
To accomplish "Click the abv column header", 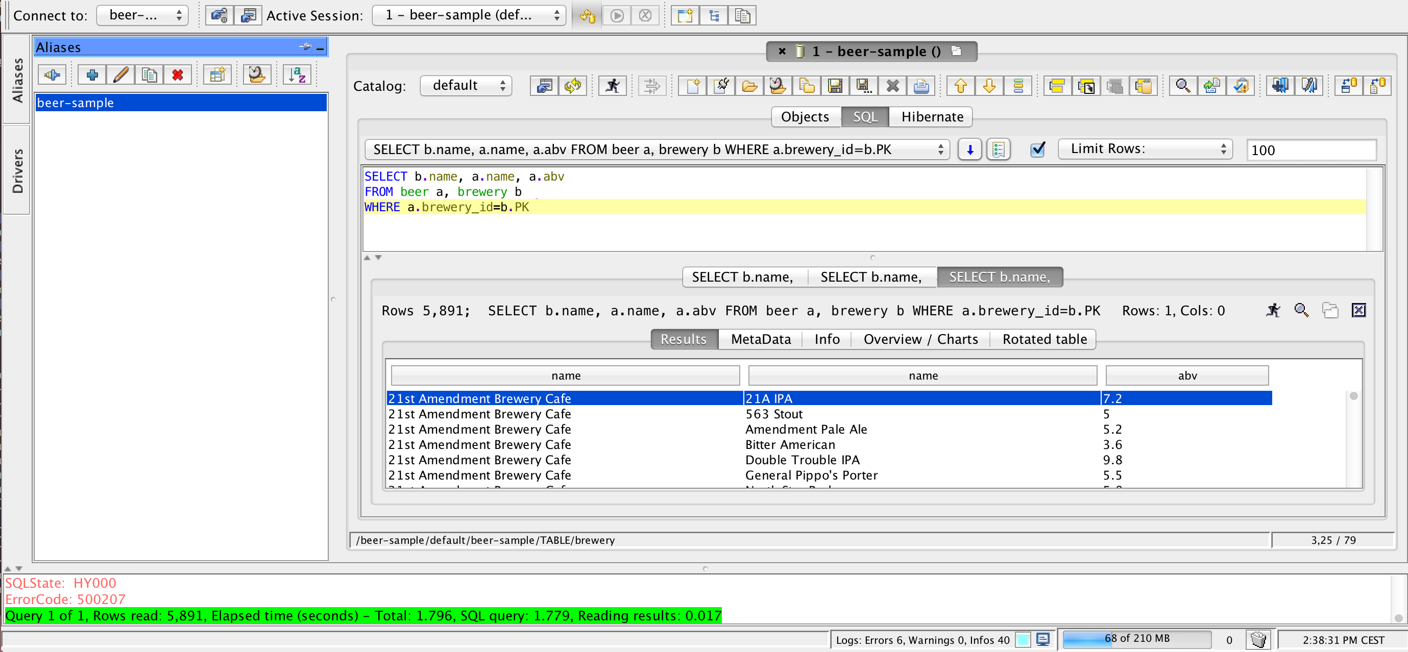I will coord(1187,375).
